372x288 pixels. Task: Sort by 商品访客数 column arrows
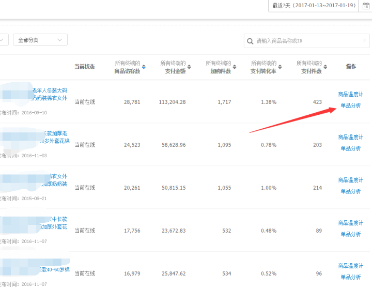coord(144,67)
